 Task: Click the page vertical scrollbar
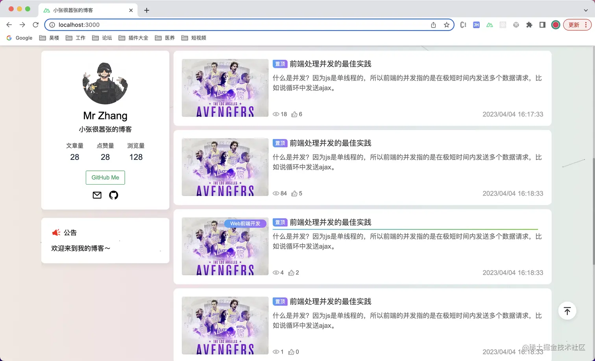click(x=593, y=211)
